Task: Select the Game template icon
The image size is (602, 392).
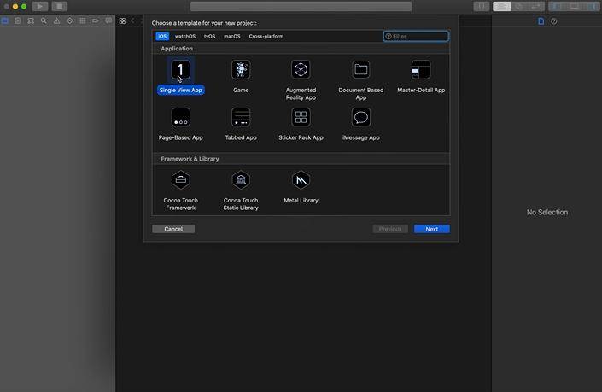Action: click(241, 70)
